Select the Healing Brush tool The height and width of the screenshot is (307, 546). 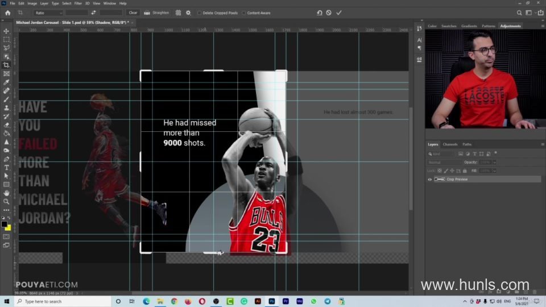[6, 91]
